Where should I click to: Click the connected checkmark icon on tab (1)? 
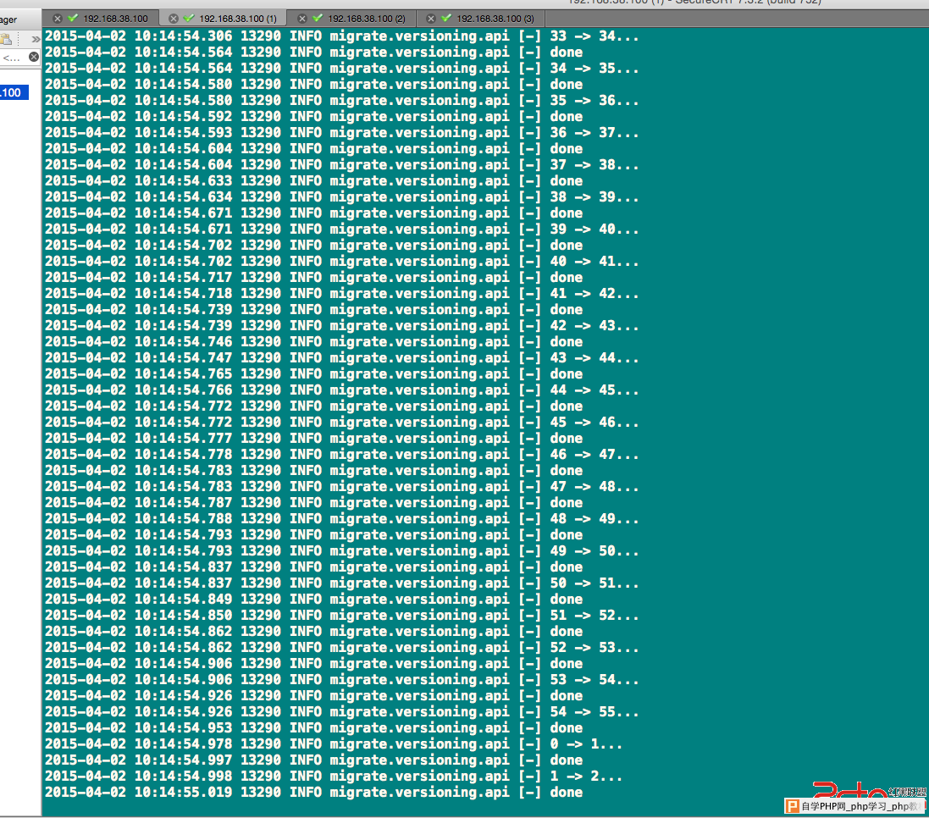coord(189,18)
